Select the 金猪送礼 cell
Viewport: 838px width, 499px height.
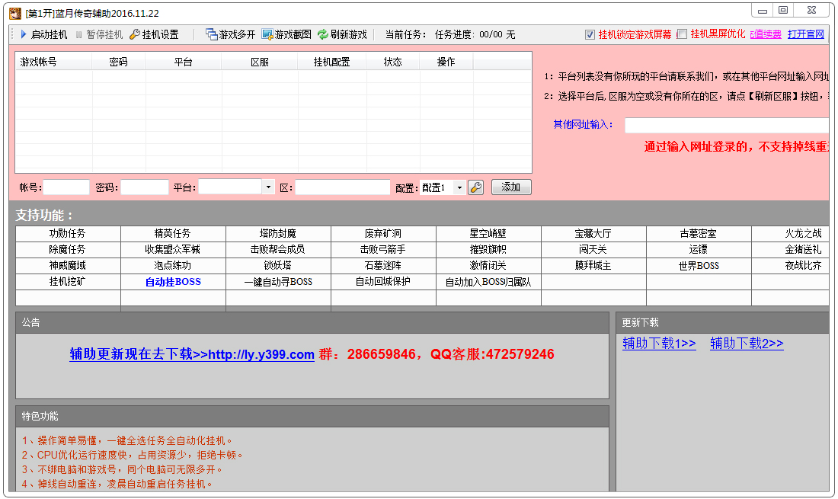point(791,250)
